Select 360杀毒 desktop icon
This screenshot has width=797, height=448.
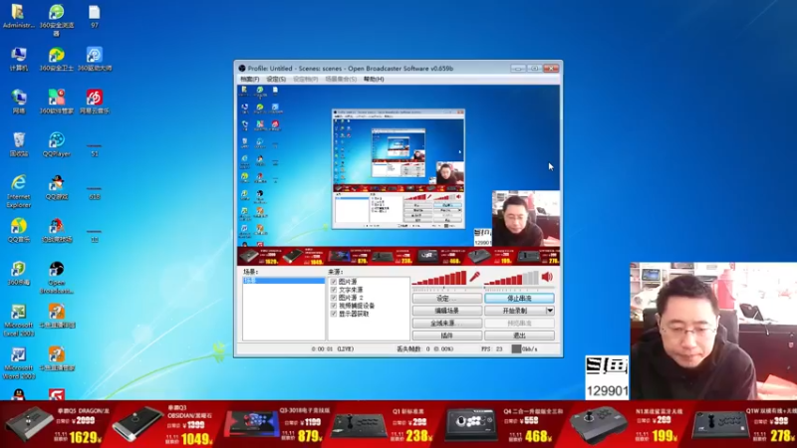(x=18, y=273)
